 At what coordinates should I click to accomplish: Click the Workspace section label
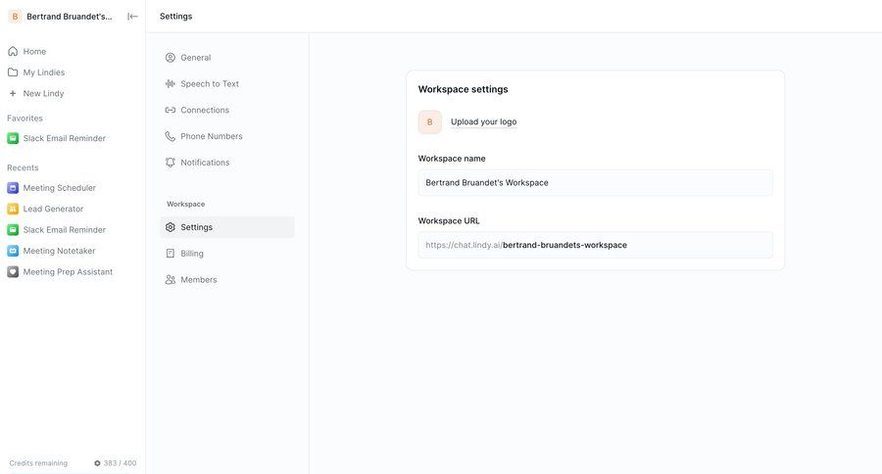point(185,204)
